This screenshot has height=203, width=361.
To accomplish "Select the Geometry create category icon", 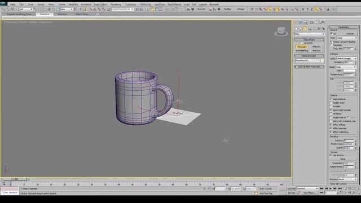I will pos(296,29).
